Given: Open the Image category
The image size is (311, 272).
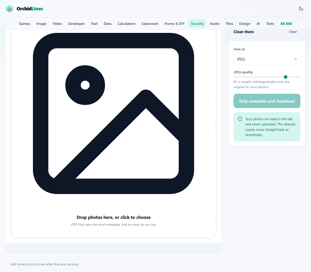Looking at the screenshot, I should (x=41, y=24).
